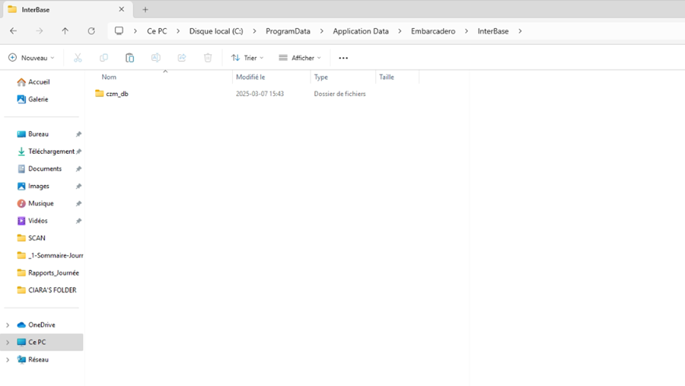Navigate to Ce PC breadcrumb
The height and width of the screenshot is (386, 685).
point(157,31)
